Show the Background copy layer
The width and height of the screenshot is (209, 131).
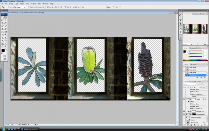184,117
